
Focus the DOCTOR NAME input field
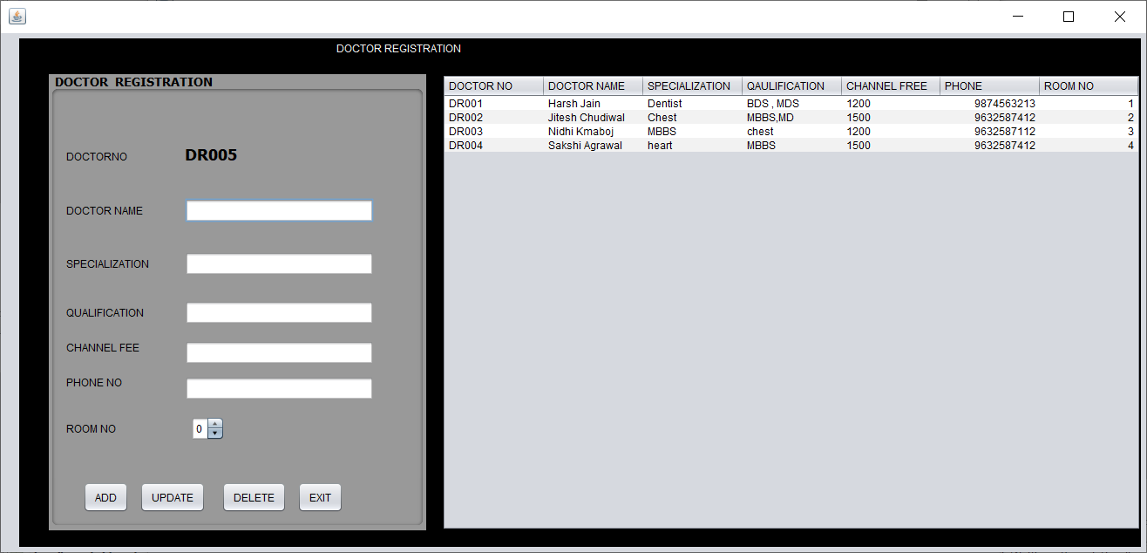(279, 210)
